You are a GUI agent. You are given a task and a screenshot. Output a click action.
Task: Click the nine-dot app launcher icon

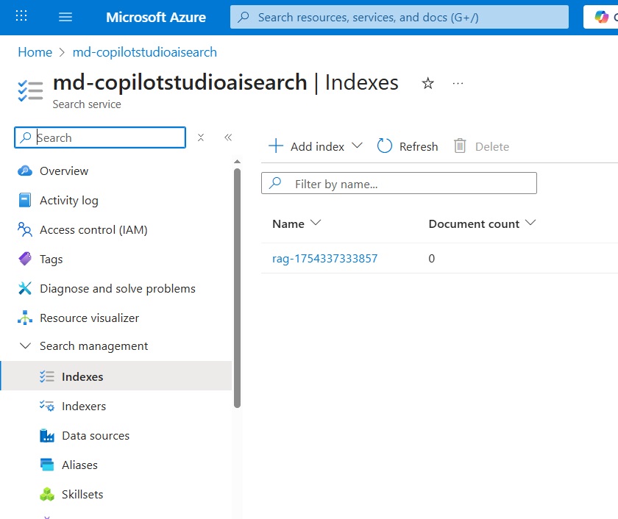point(21,16)
